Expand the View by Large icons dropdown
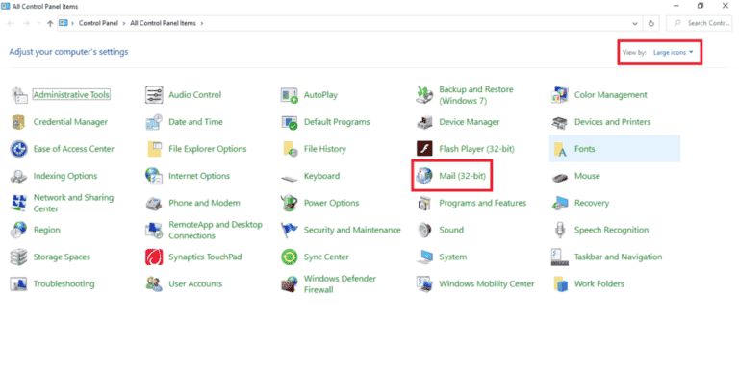This screenshot has height=392, width=739. (674, 52)
